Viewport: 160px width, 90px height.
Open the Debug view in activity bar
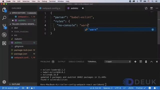pyautogui.click(x=4, y=35)
